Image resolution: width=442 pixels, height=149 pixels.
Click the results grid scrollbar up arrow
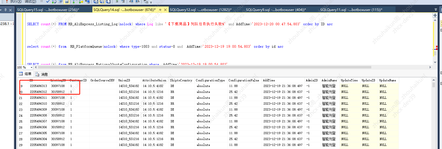tap(434, 80)
